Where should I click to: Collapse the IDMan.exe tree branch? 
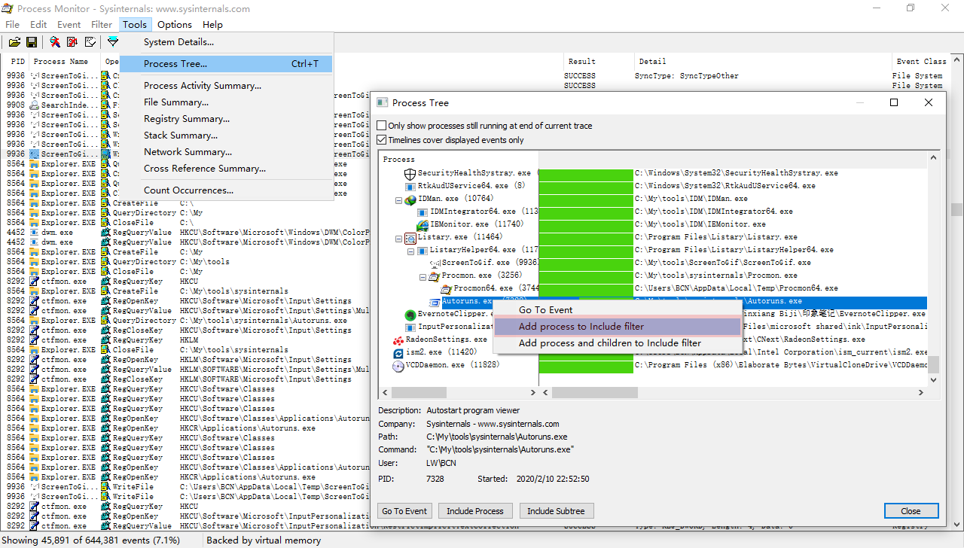pyautogui.click(x=398, y=199)
